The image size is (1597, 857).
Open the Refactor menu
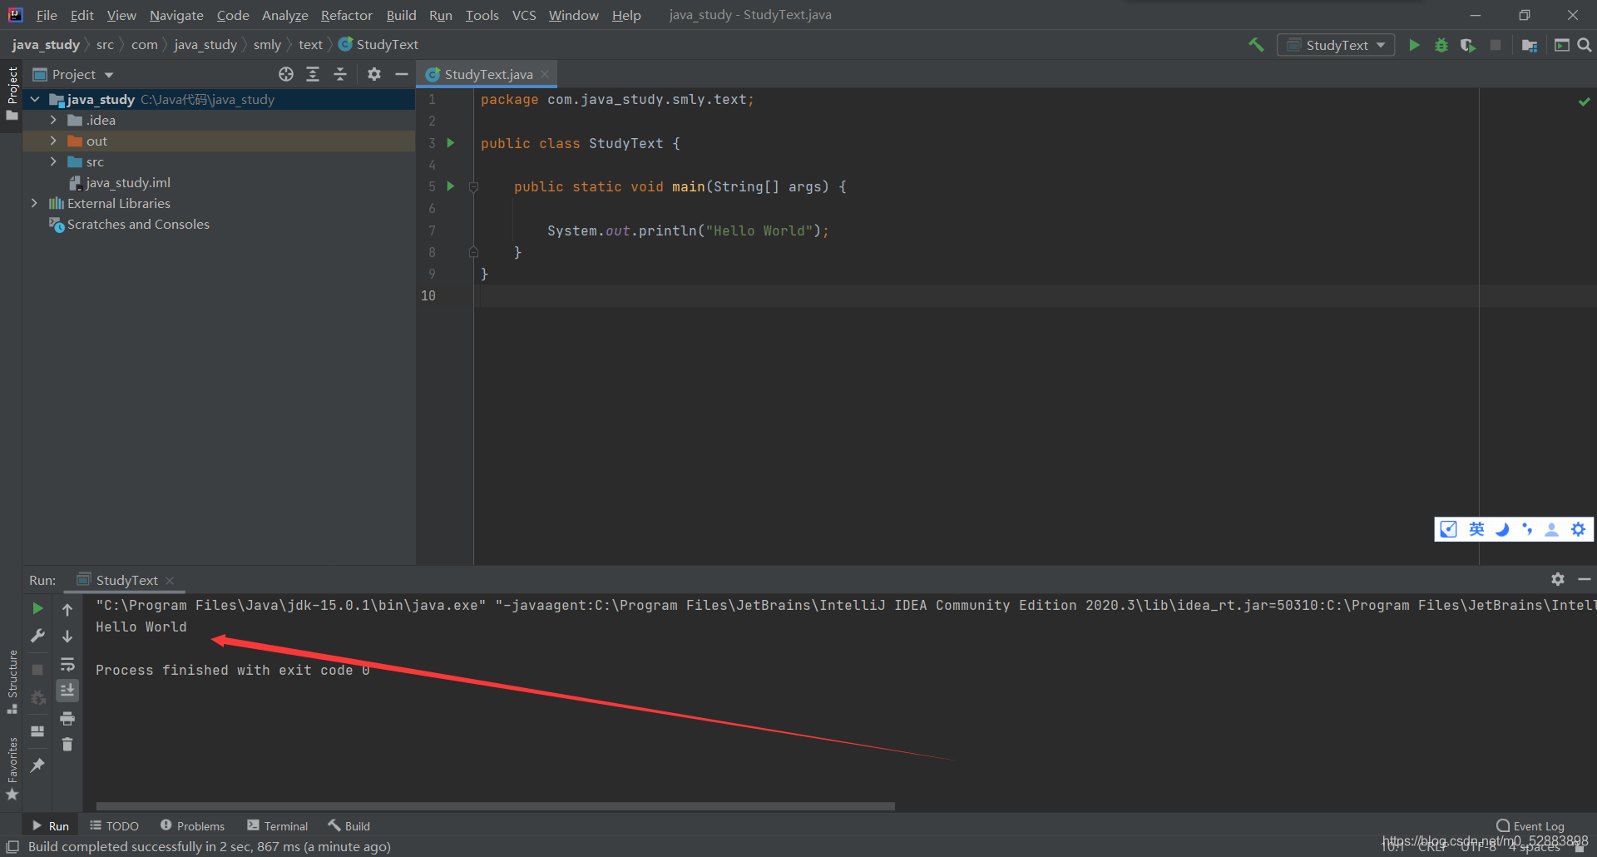(x=347, y=15)
